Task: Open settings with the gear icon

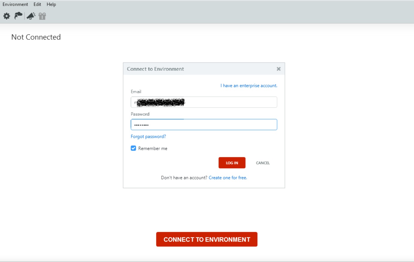Action: click(x=7, y=16)
